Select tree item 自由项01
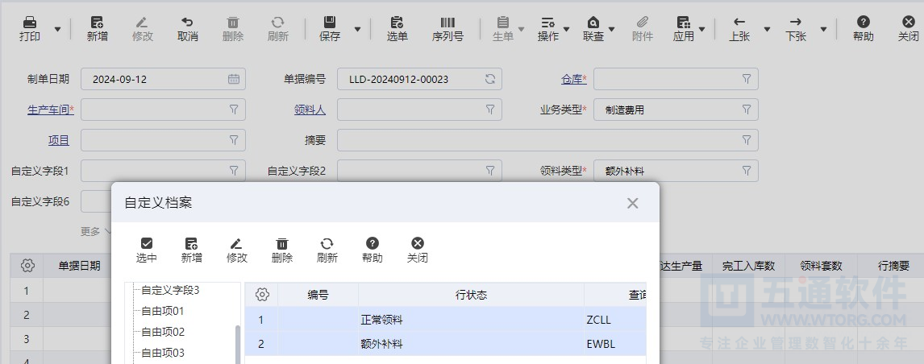This screenshot has width=924, height=364. pyautogui.click(x=163, y=311)
